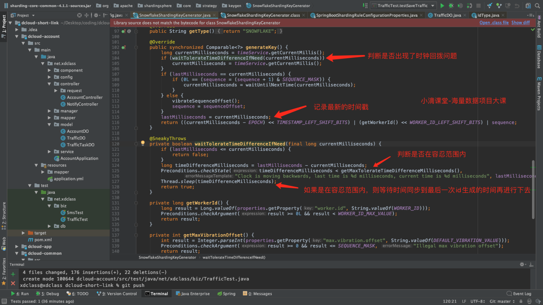Viewport: 543px width, 305px height.
Task: Expand the .idea folder
Action: pos(17,30)
